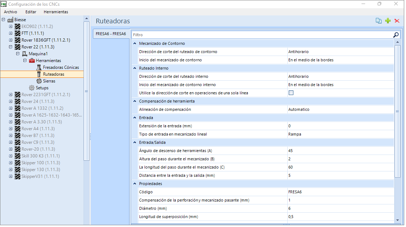The height and width of the screenshot is (227, 406).
Task: Edit the Ángulo de descenso value 45
Action: point(341,151)
